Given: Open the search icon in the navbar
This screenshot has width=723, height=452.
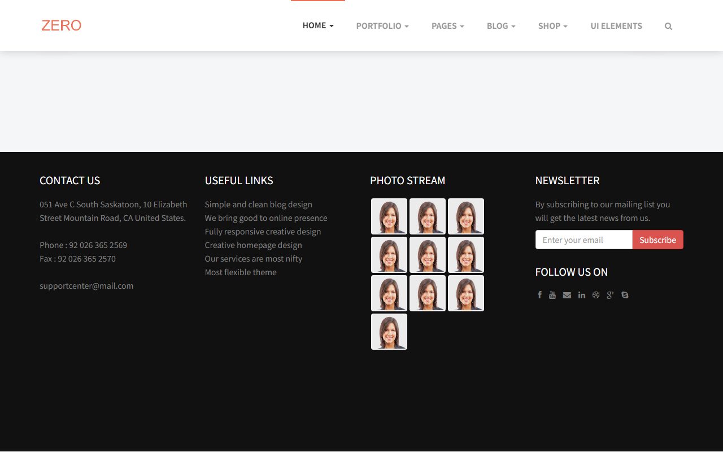Looking at the screenshot, I should pos(668,26).
